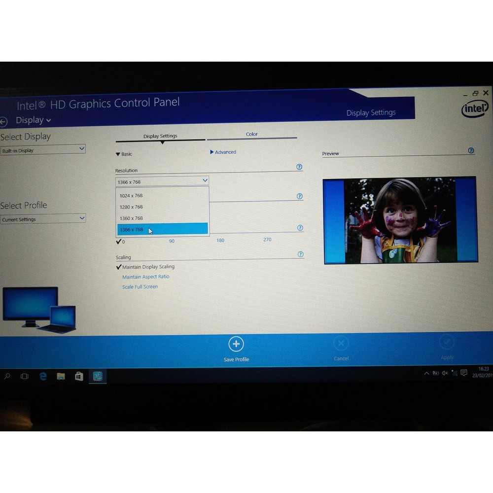Launch Microsoft Edge from the taskbar
The height and width of the screenshot is (493, 493).
point(43,376)
